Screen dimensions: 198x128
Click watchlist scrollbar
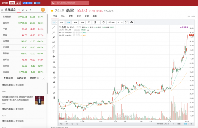pos(47,24)
